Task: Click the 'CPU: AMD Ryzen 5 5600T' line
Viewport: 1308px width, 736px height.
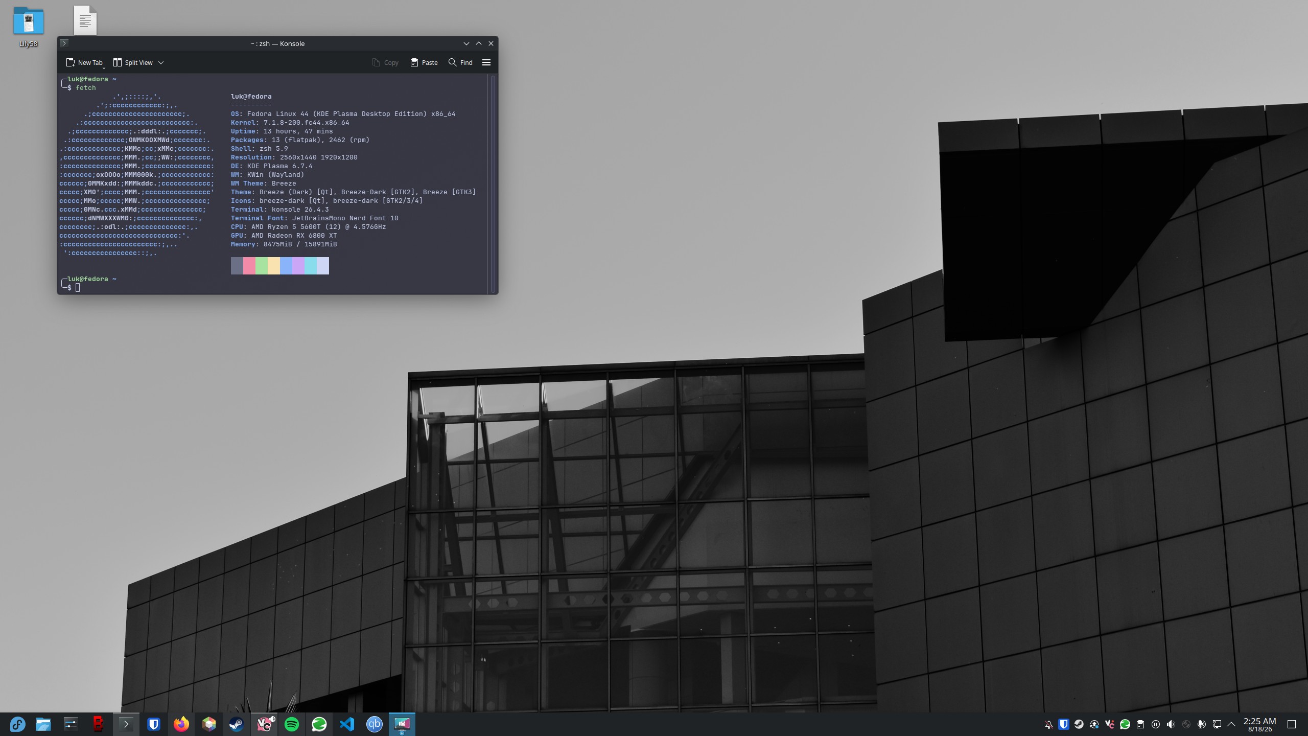Action: pyautogui.click(x=308, y=227)
